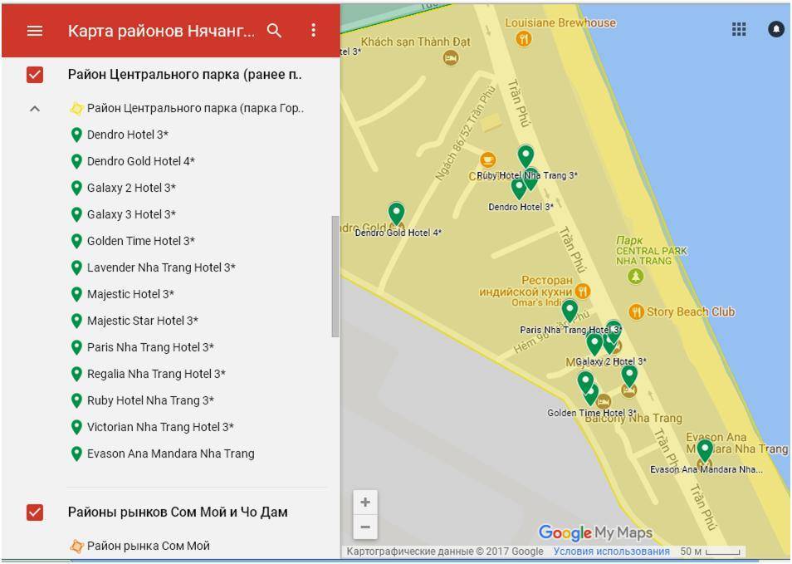Click the Evason Ana Mandara map pin
The image size is (792, 564).
pyautogui.click(x=705, y=450)
